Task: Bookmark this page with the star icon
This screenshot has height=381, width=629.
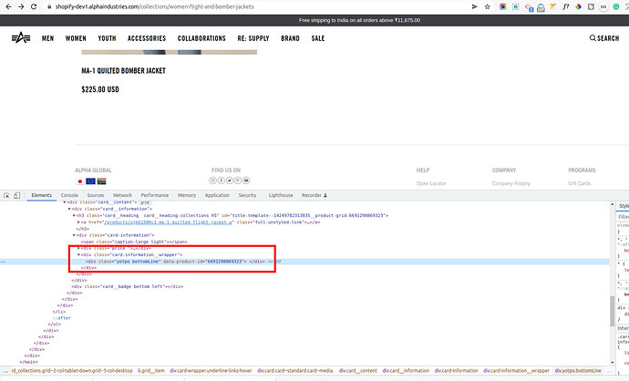Action: pyautogui.click(x=488, y=6)
